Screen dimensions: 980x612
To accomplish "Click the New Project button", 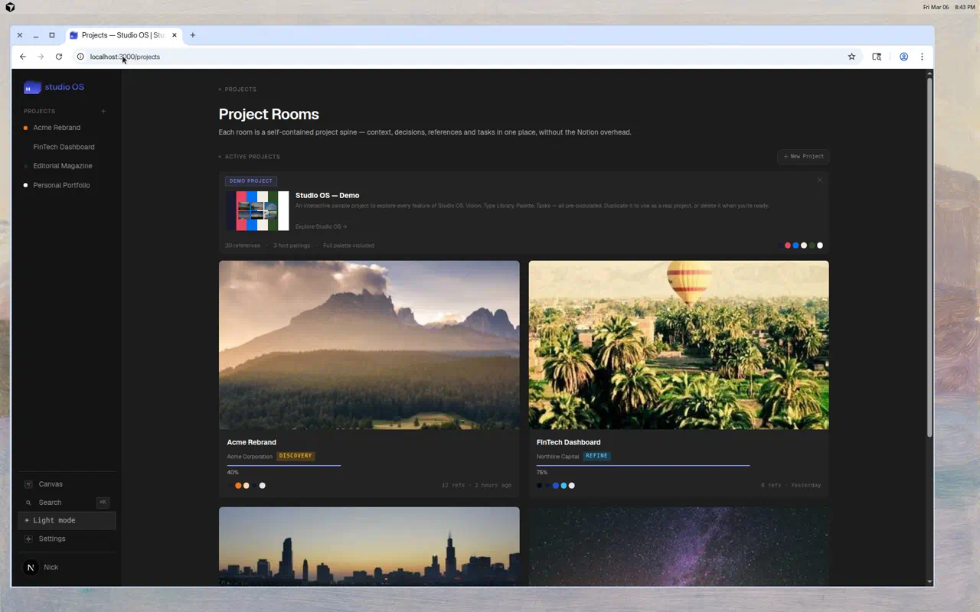I will click(x=803, y=156).
